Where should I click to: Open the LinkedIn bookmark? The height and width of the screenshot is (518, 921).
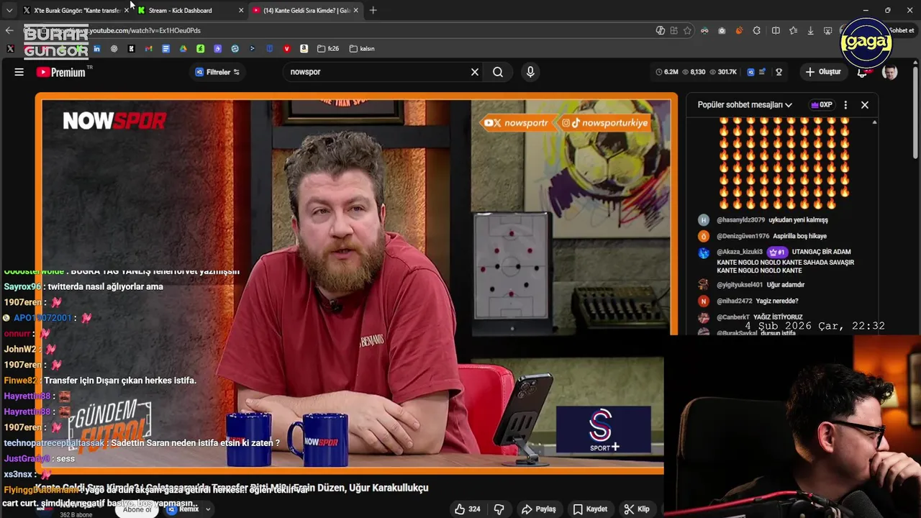(x=96, y=49)
